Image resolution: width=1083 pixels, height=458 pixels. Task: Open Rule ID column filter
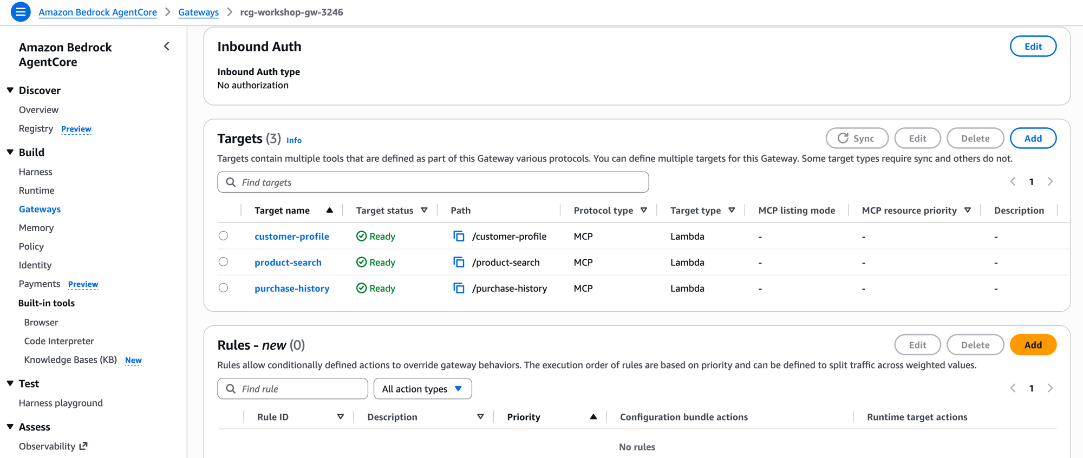click(341, 417)
